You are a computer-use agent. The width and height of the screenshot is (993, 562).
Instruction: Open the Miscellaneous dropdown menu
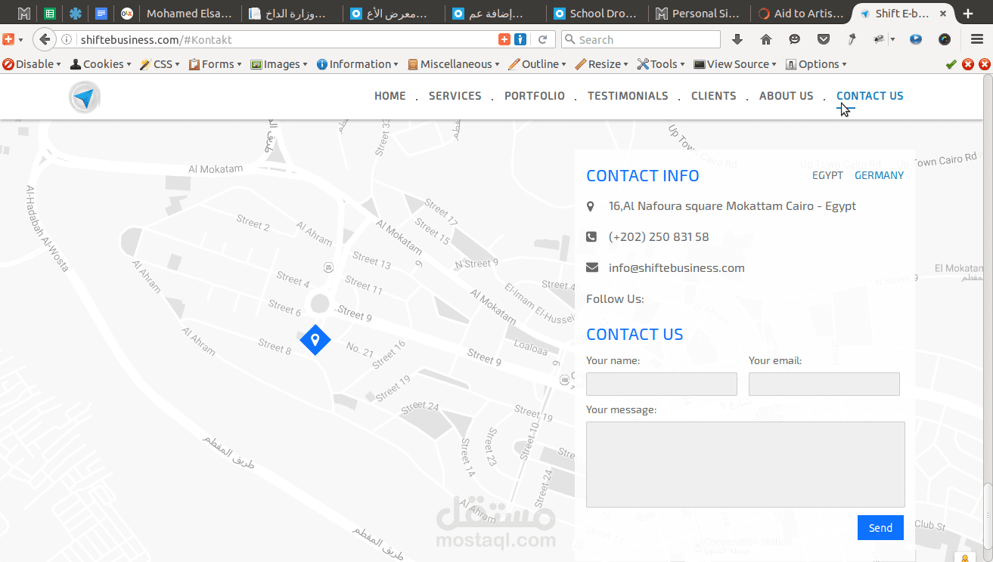[x=454, y=64]
